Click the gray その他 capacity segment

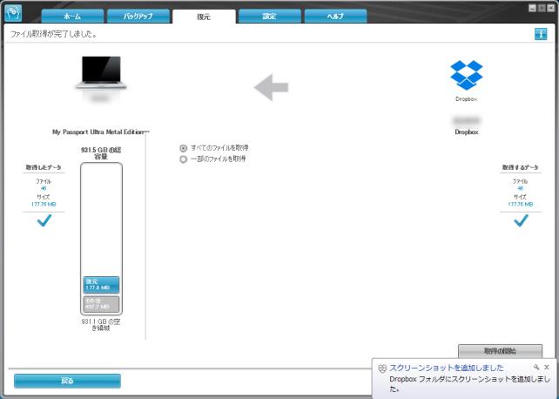tap(101, 304)
